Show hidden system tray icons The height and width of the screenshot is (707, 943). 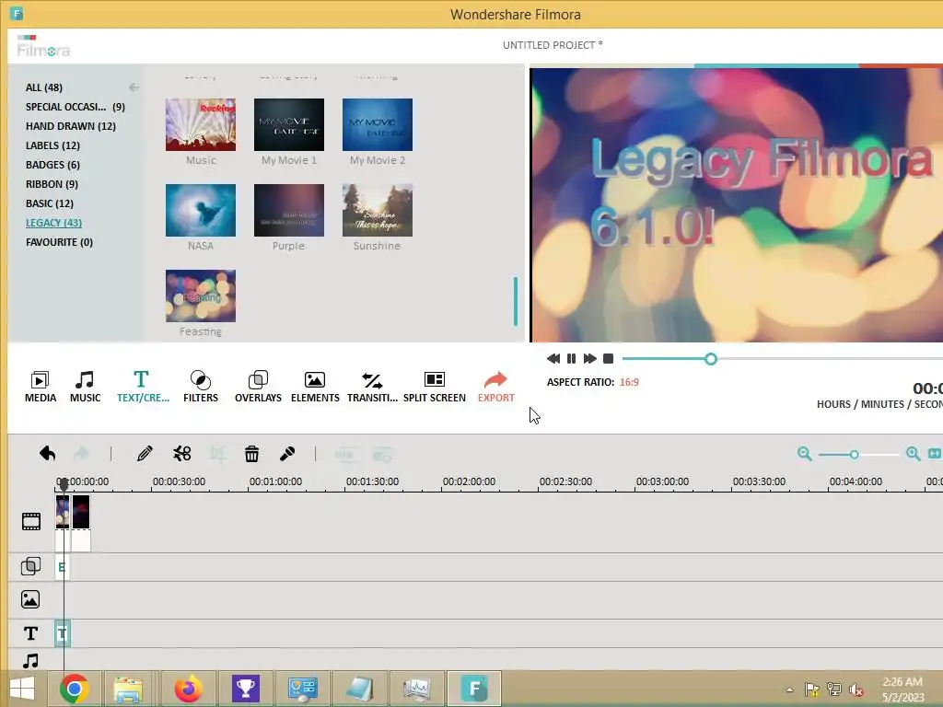[789, 689]
